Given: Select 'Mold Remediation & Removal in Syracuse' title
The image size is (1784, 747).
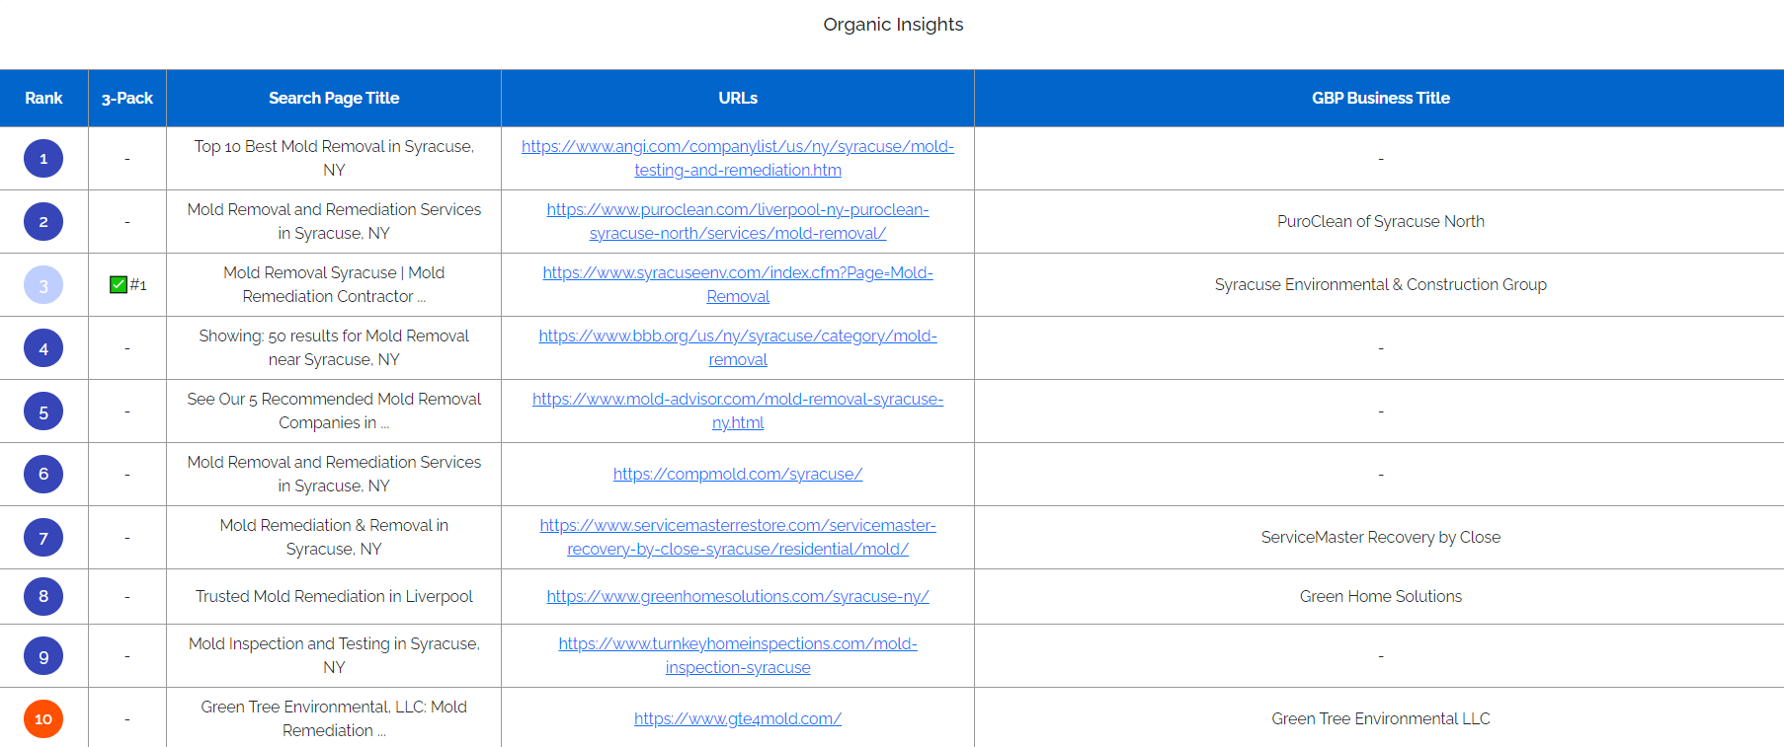Looking at the screenshot, I should click(x=334, y=537).
